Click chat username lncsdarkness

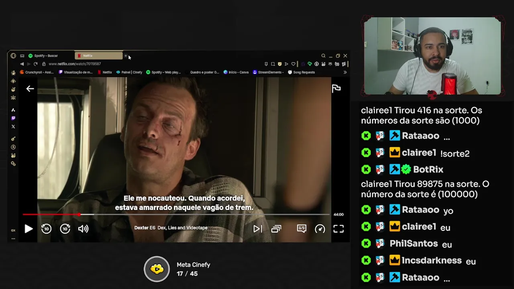coord(432,261)
